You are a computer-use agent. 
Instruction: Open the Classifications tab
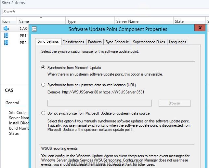(73, 42)
